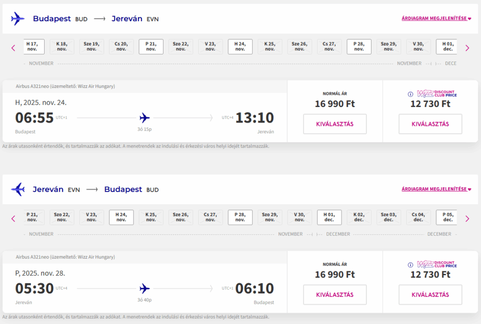Expand the return Árdiagram megjelenítése price chart
Image resolution: width=481 pixels, height=324 pixels.
tap(436, 189)
